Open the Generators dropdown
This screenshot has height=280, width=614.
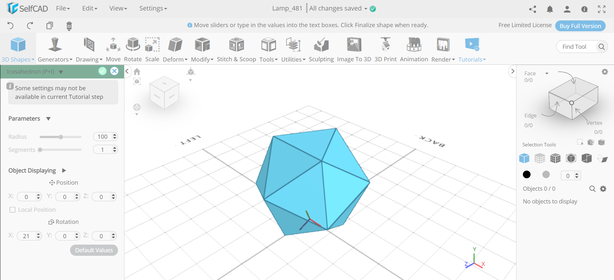point(55,49)
